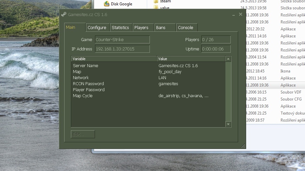
Task: Select the RCON Password row
Action: point(88,83)
